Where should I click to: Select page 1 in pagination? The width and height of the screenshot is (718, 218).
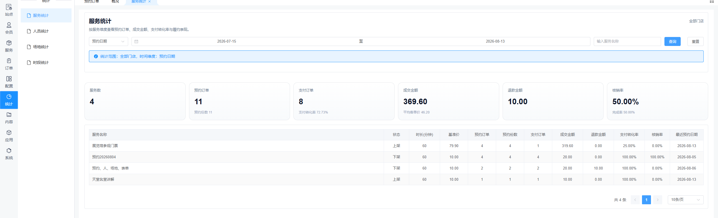(x=646, y=200)
